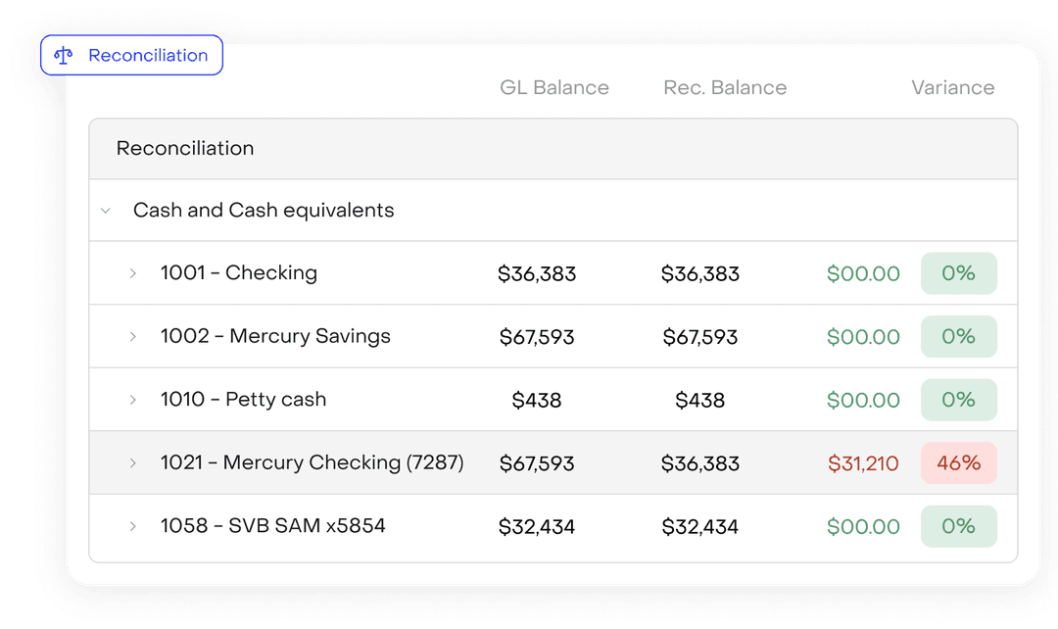The height and width of the screenshot is (629, 1058).
Task: Expand the 1001 – Checking row
Action: click(133, 273)
